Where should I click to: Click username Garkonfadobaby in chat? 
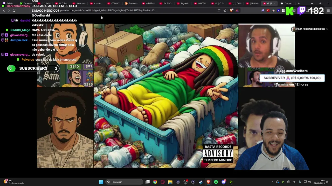[18, 6]
